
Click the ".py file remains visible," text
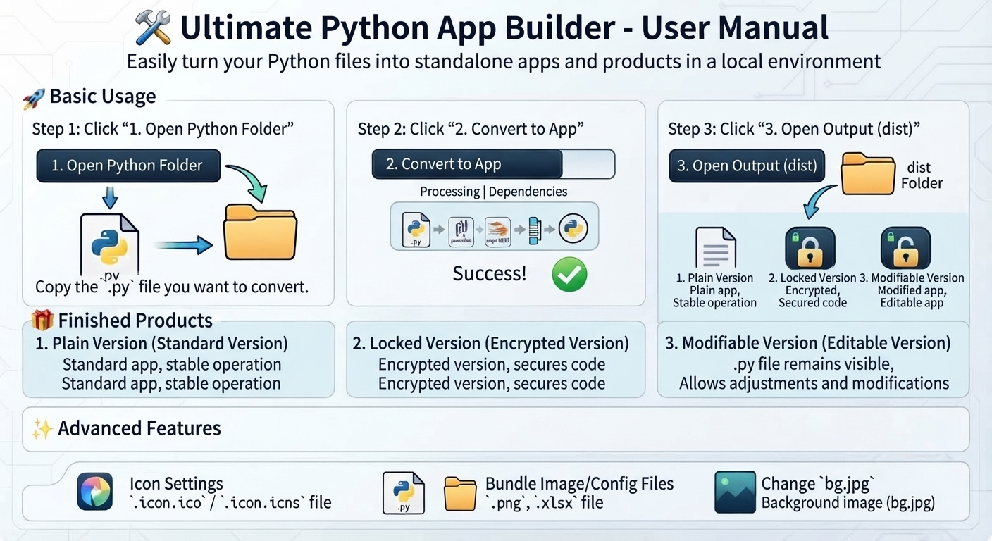813,364
